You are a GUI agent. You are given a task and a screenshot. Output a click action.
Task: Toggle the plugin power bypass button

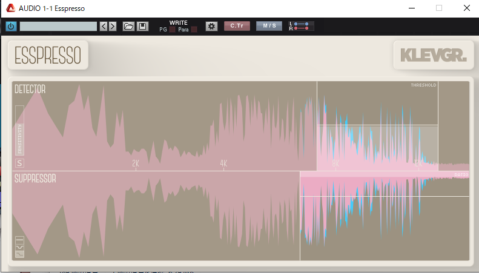coord(11,26)
